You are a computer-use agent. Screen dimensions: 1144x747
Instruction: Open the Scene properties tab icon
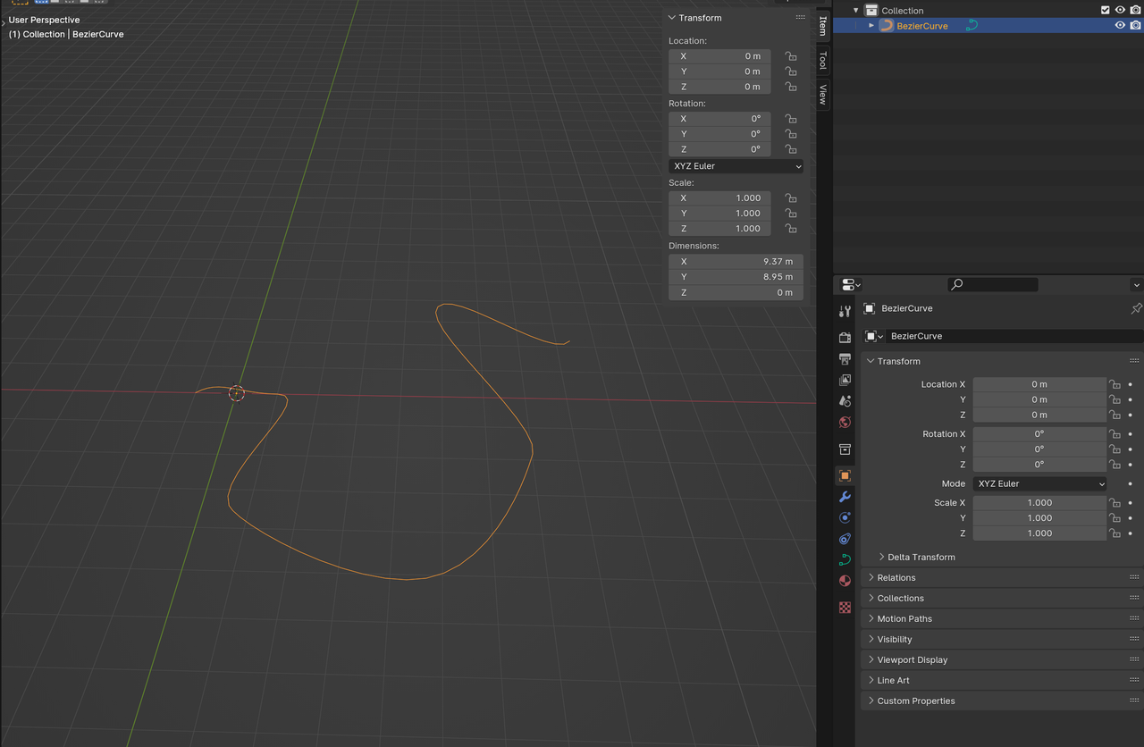coord(845,401)
